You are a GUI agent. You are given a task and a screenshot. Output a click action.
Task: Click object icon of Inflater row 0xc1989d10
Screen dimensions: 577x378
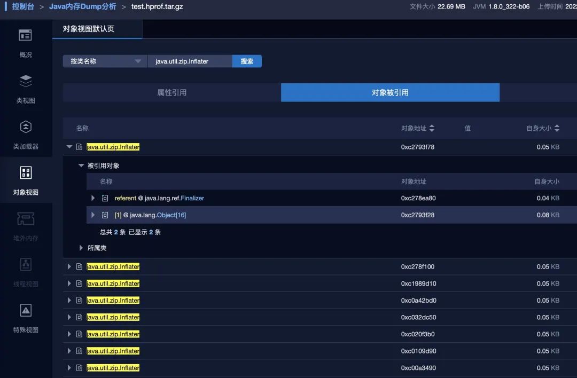(x=79, y=283)
